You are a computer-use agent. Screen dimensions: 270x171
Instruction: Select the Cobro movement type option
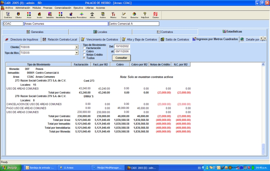(x=84, y=51)
